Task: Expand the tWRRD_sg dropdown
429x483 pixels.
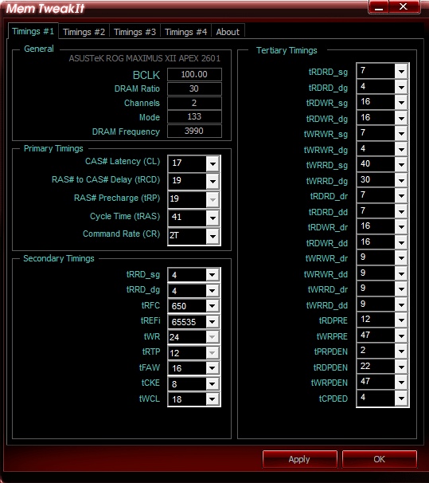Action: pyautogui.click(x=401, y=165)
